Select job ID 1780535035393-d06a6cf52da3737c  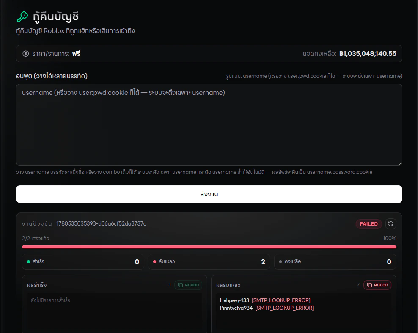point(101,223)
